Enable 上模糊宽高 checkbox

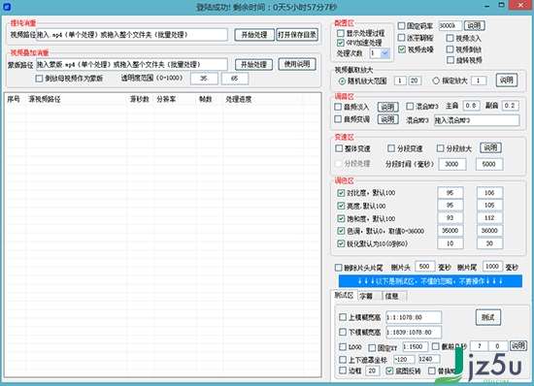click(x=343, y=317)
